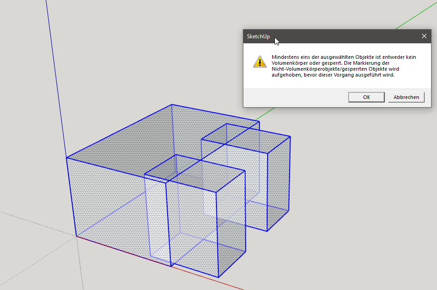Close the SketchUp warning dialog
The width and height of the screenshot is (437, 290).
pos(424,36)
